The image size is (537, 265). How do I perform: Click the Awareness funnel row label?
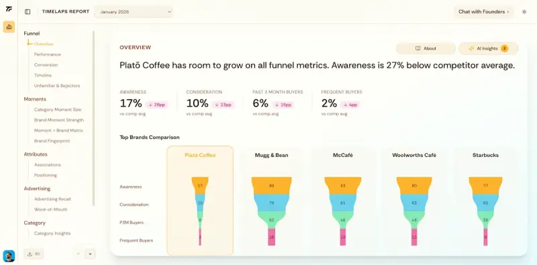[x=130, y=187]
